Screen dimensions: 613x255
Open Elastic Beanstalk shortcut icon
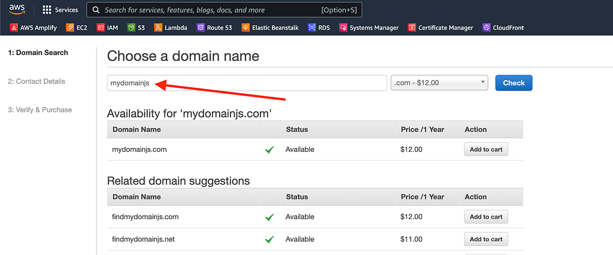(245, 27)
